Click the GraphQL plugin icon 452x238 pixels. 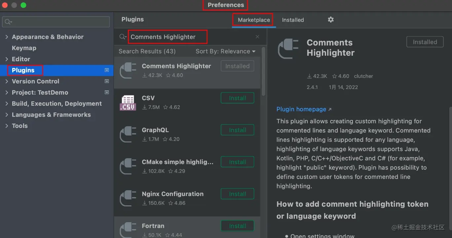tap(128, 134)
